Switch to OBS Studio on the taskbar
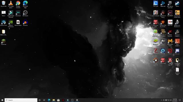 point(72,100)
